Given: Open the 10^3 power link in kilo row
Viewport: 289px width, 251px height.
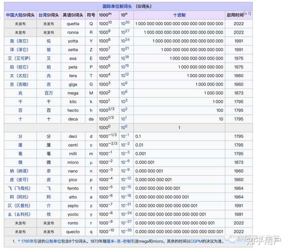Looking at the screenshot, I should pyautogui.click(x=124, y=101).
